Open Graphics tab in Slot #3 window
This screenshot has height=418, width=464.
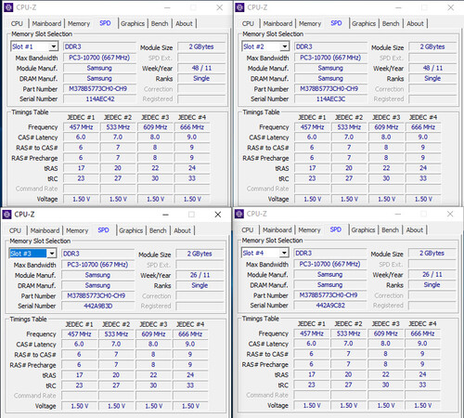[x=131, y=230]
